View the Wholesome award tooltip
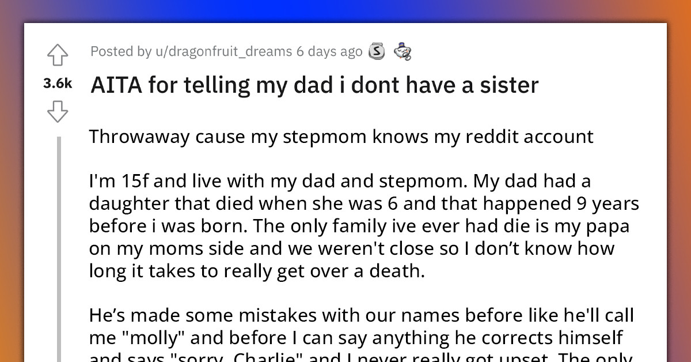691x362 pixels. (403, 51)
